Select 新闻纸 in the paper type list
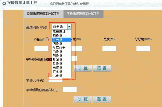Screen dimensions: 162x107 point(57,60)
